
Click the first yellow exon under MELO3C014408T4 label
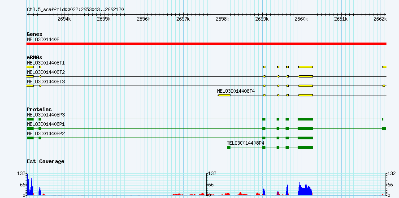tap(224, 95)
